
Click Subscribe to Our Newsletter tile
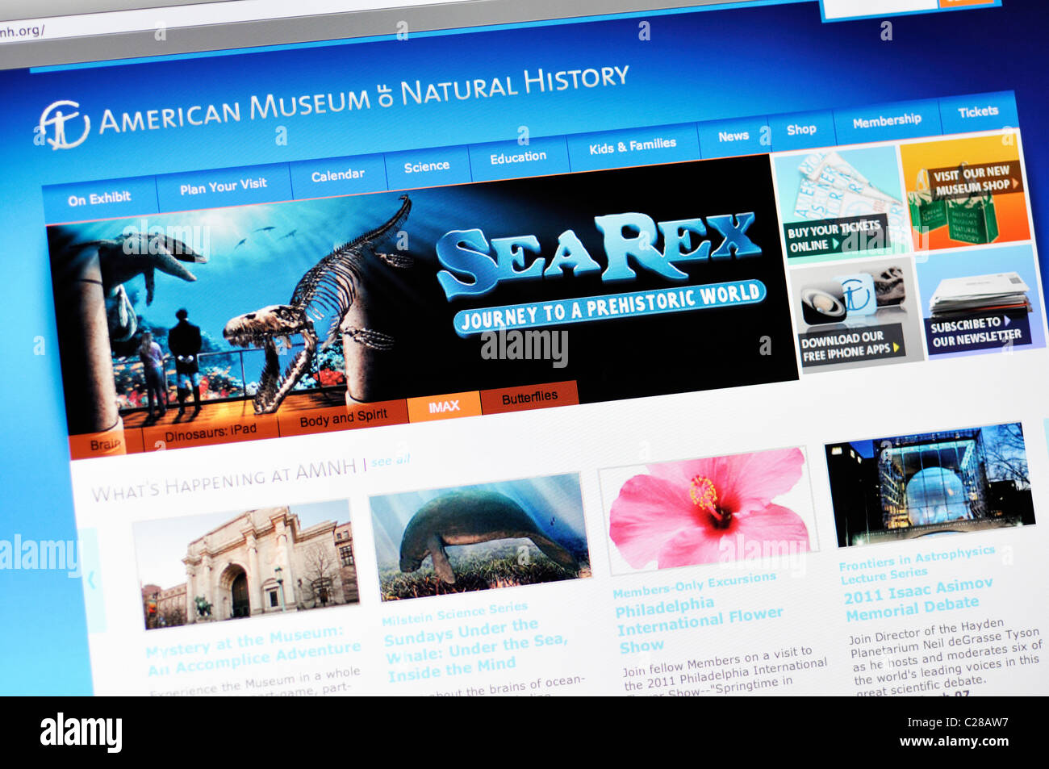click(x=980, y=303)
